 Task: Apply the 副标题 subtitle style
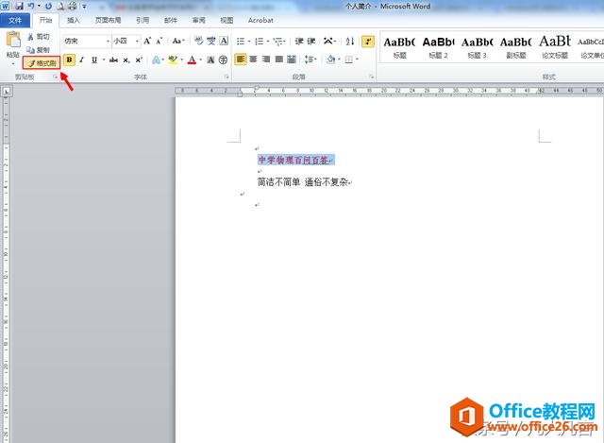click(516, 47)
